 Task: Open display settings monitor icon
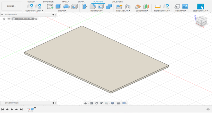[x=112, y=103]
